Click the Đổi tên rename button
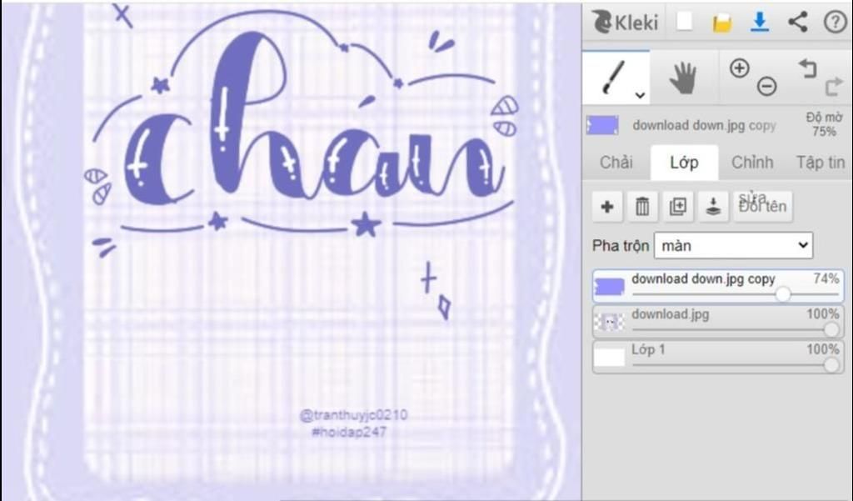This screenshot has width=853, height=501. (763, 207)
